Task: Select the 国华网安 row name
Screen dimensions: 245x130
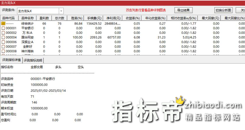Action: [x=27, y=37]
